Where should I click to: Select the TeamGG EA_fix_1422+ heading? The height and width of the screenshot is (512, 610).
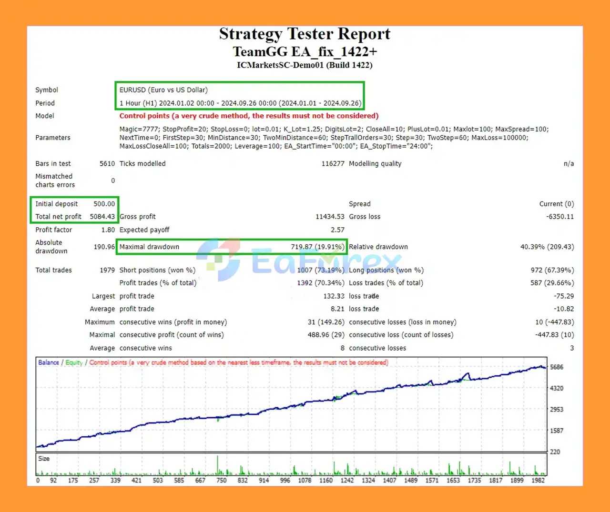305,51
